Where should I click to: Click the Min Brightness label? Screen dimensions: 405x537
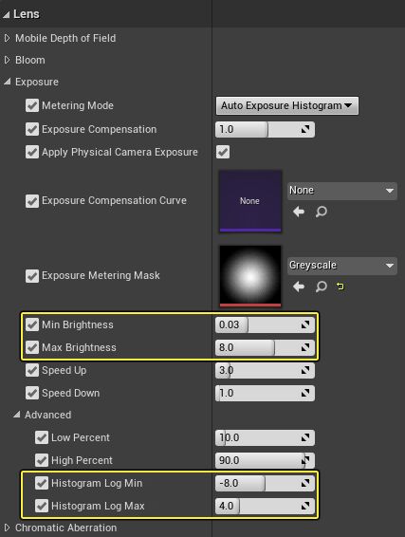click(x=78, y=324)
